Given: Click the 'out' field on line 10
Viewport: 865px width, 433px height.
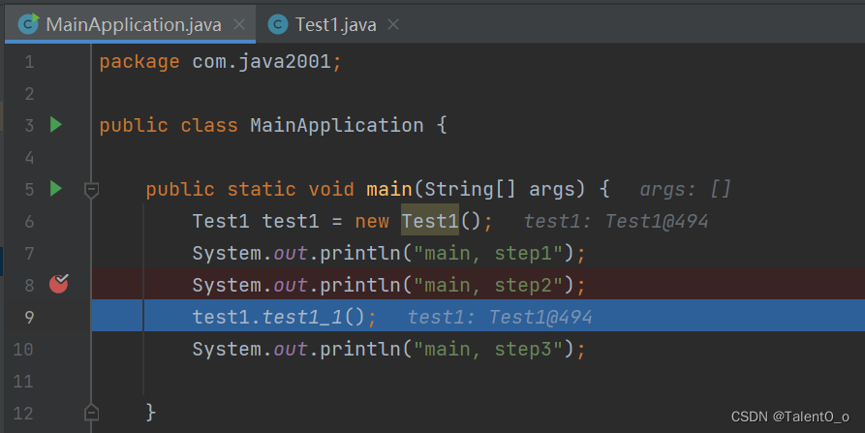Looking at the screenshot, I should (x=291, y=350).
